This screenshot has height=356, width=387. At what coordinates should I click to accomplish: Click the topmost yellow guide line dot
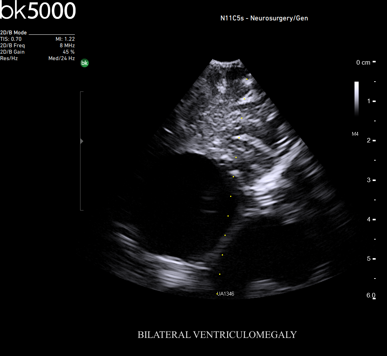point(247,79)
